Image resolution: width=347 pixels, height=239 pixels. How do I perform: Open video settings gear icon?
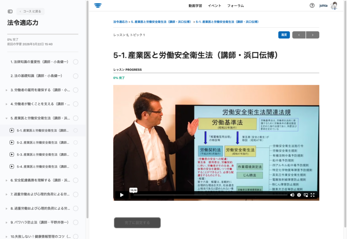click(x=299, y=195)
